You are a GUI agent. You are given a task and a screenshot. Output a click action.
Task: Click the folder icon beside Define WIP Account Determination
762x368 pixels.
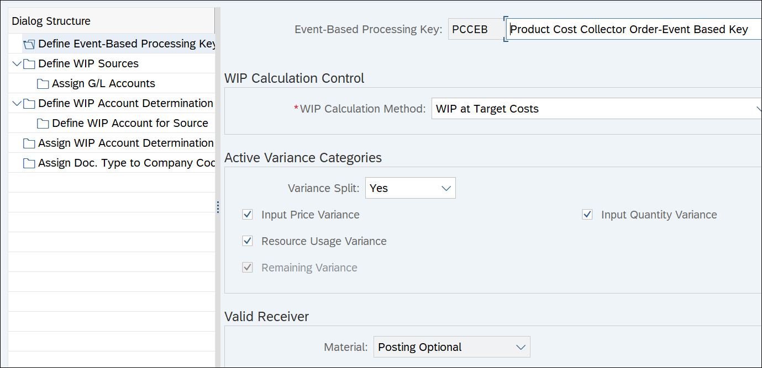coord(29,104)
